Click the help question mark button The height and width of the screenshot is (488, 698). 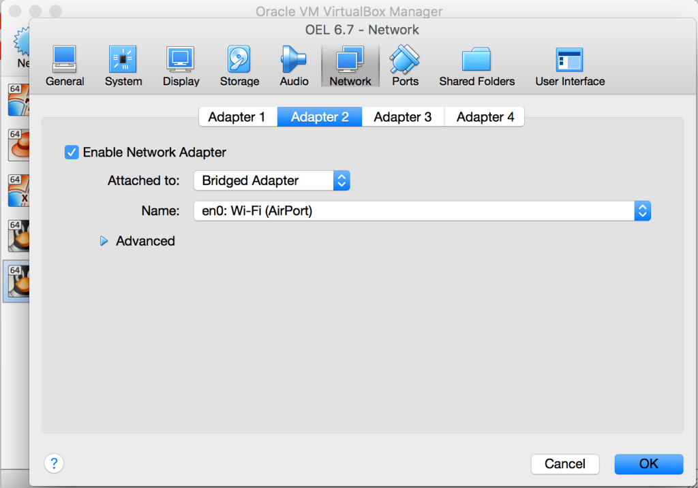pos(54,463)
